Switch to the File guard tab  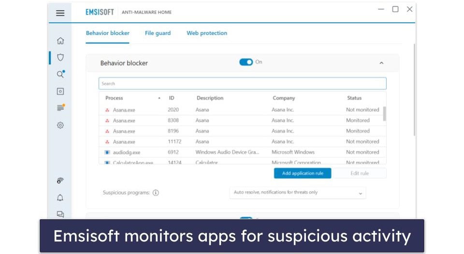click(x=158, y=33)
